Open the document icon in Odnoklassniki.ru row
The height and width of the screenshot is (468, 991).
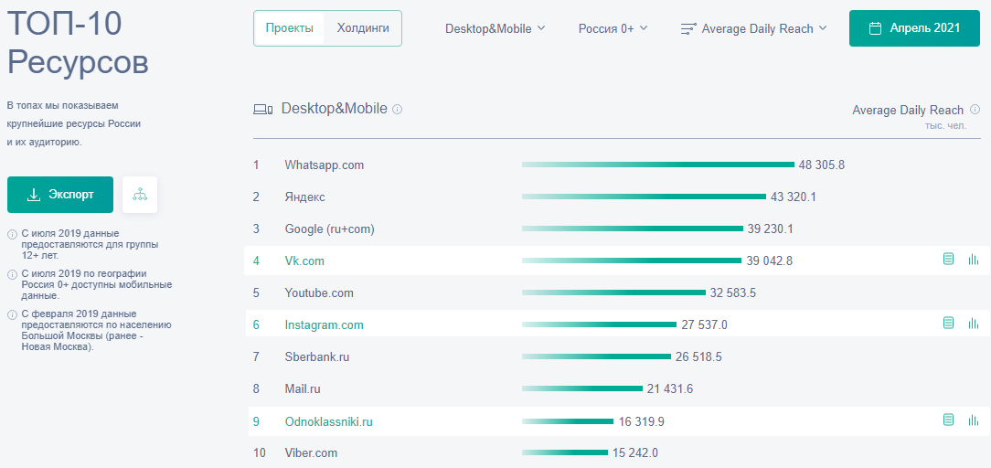point(948,420)
